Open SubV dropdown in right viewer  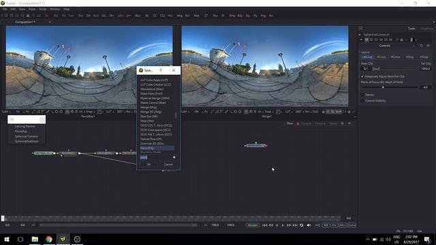click(x=185, y=112)
